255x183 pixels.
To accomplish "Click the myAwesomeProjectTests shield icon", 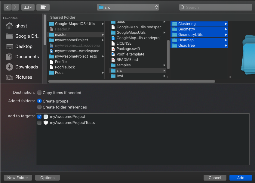I will pyautogui.click(x=46, y=123).
